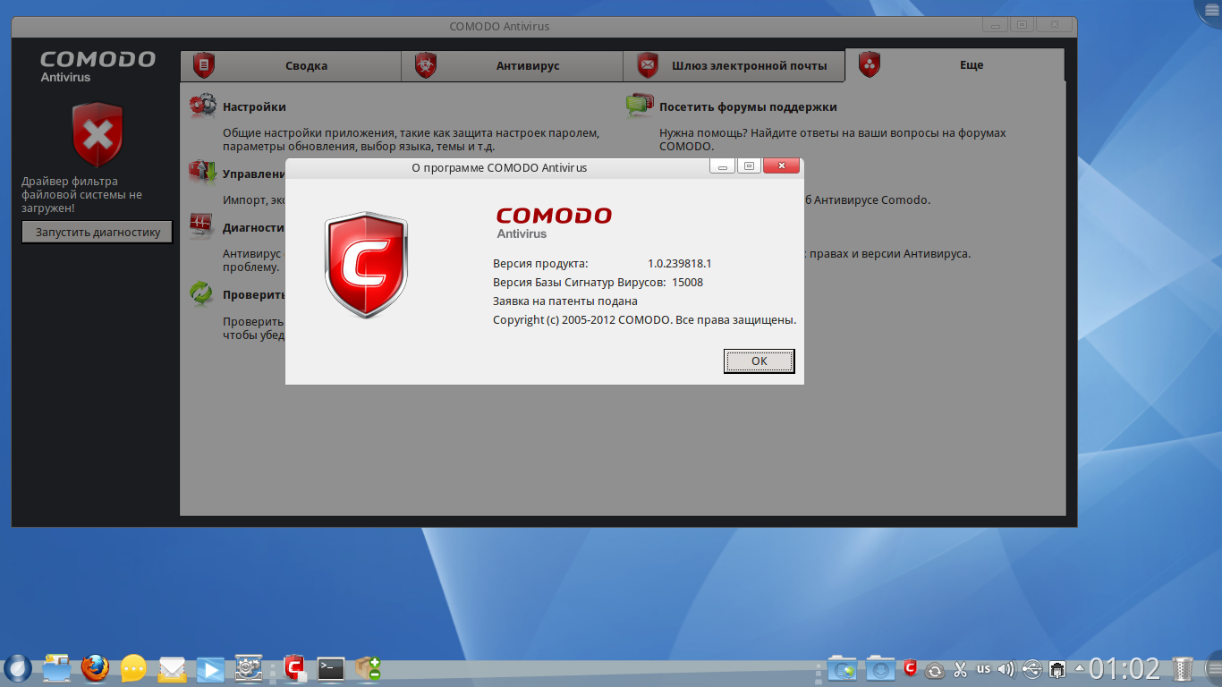The width and height of the screenshot is (1222, 687).
Task: Maximize the About COMODO Antivirus dialog
Action: point(749,166)
